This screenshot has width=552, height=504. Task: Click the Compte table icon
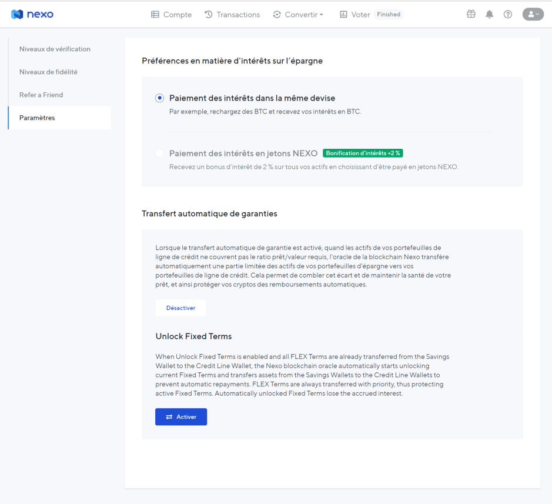pos(155,15)
